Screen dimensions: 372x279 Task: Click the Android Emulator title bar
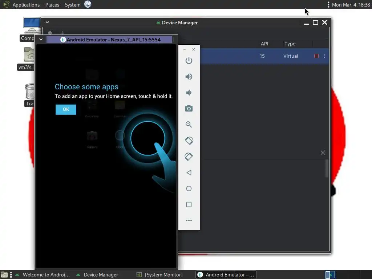pos(109,40)
